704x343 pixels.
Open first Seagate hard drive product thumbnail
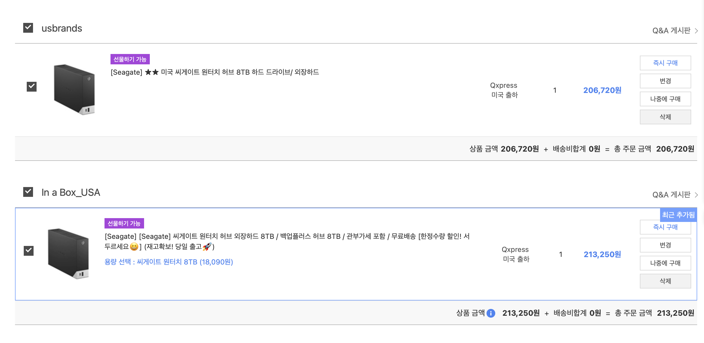click(x=74, y=89)
